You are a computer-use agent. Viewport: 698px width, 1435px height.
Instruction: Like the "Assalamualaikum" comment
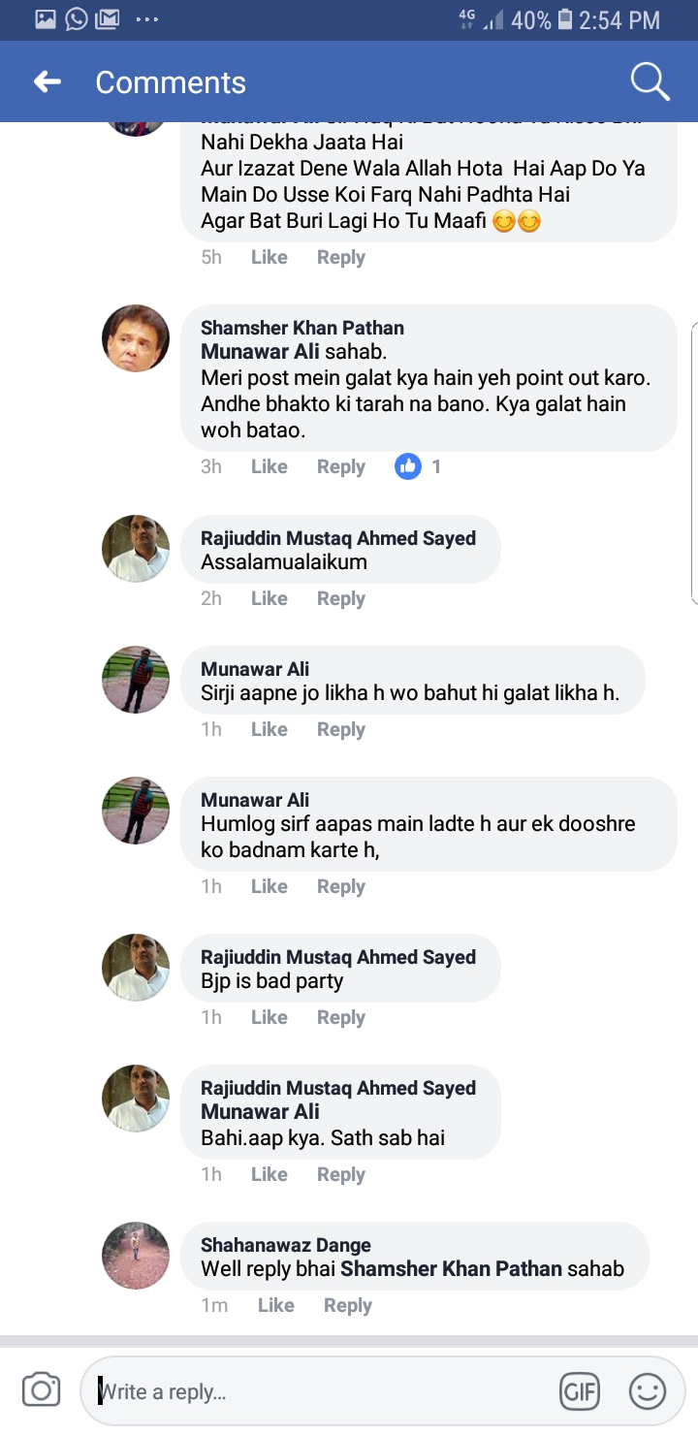[269, 598]
